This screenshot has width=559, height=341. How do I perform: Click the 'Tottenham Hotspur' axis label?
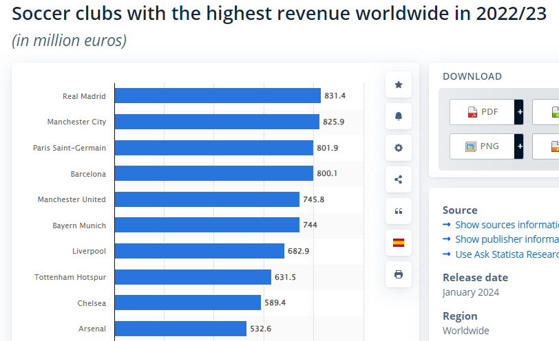70,277
